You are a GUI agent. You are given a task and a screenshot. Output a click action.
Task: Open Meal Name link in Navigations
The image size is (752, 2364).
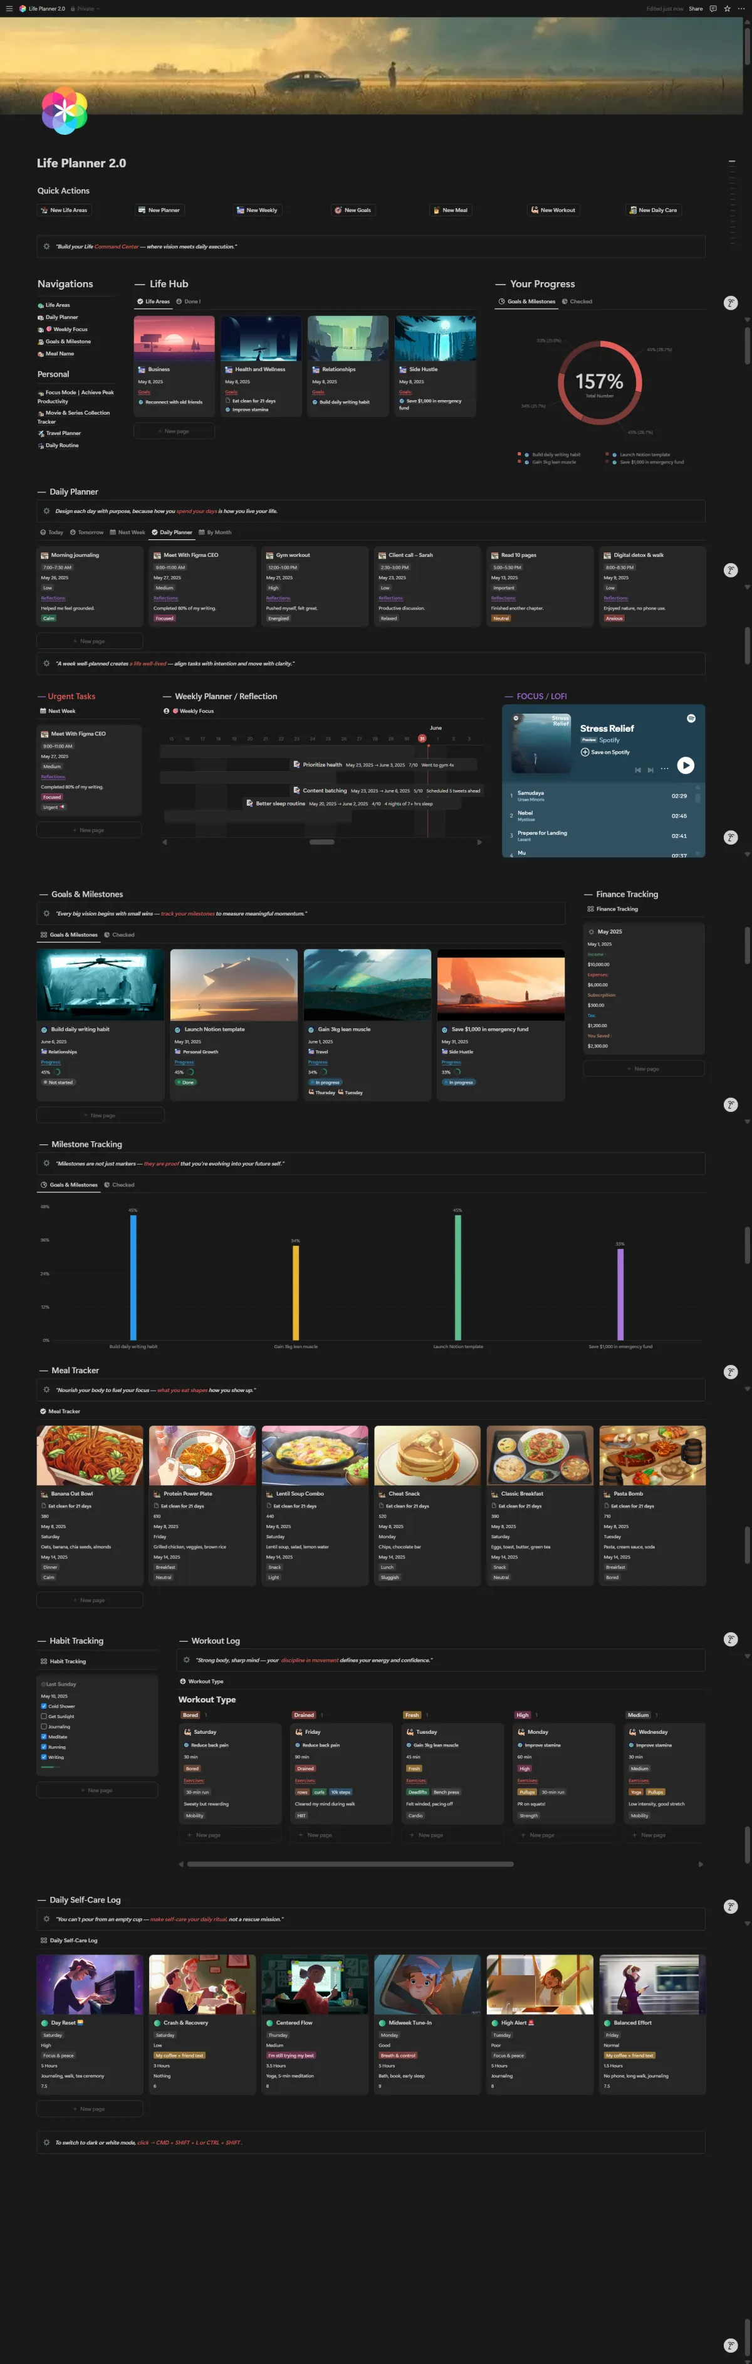[56, 353]
